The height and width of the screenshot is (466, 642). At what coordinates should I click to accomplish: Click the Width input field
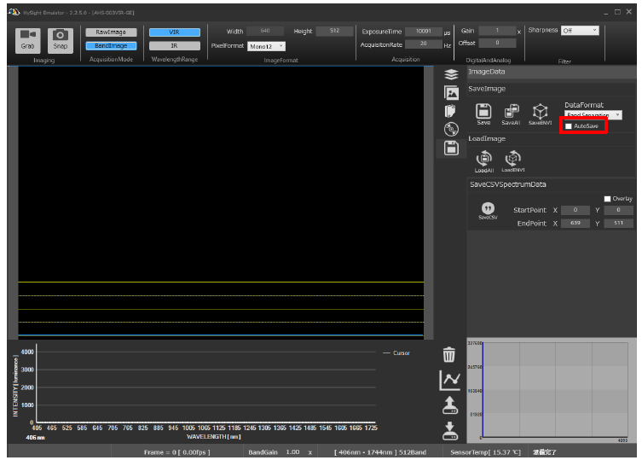pos(265,31)
